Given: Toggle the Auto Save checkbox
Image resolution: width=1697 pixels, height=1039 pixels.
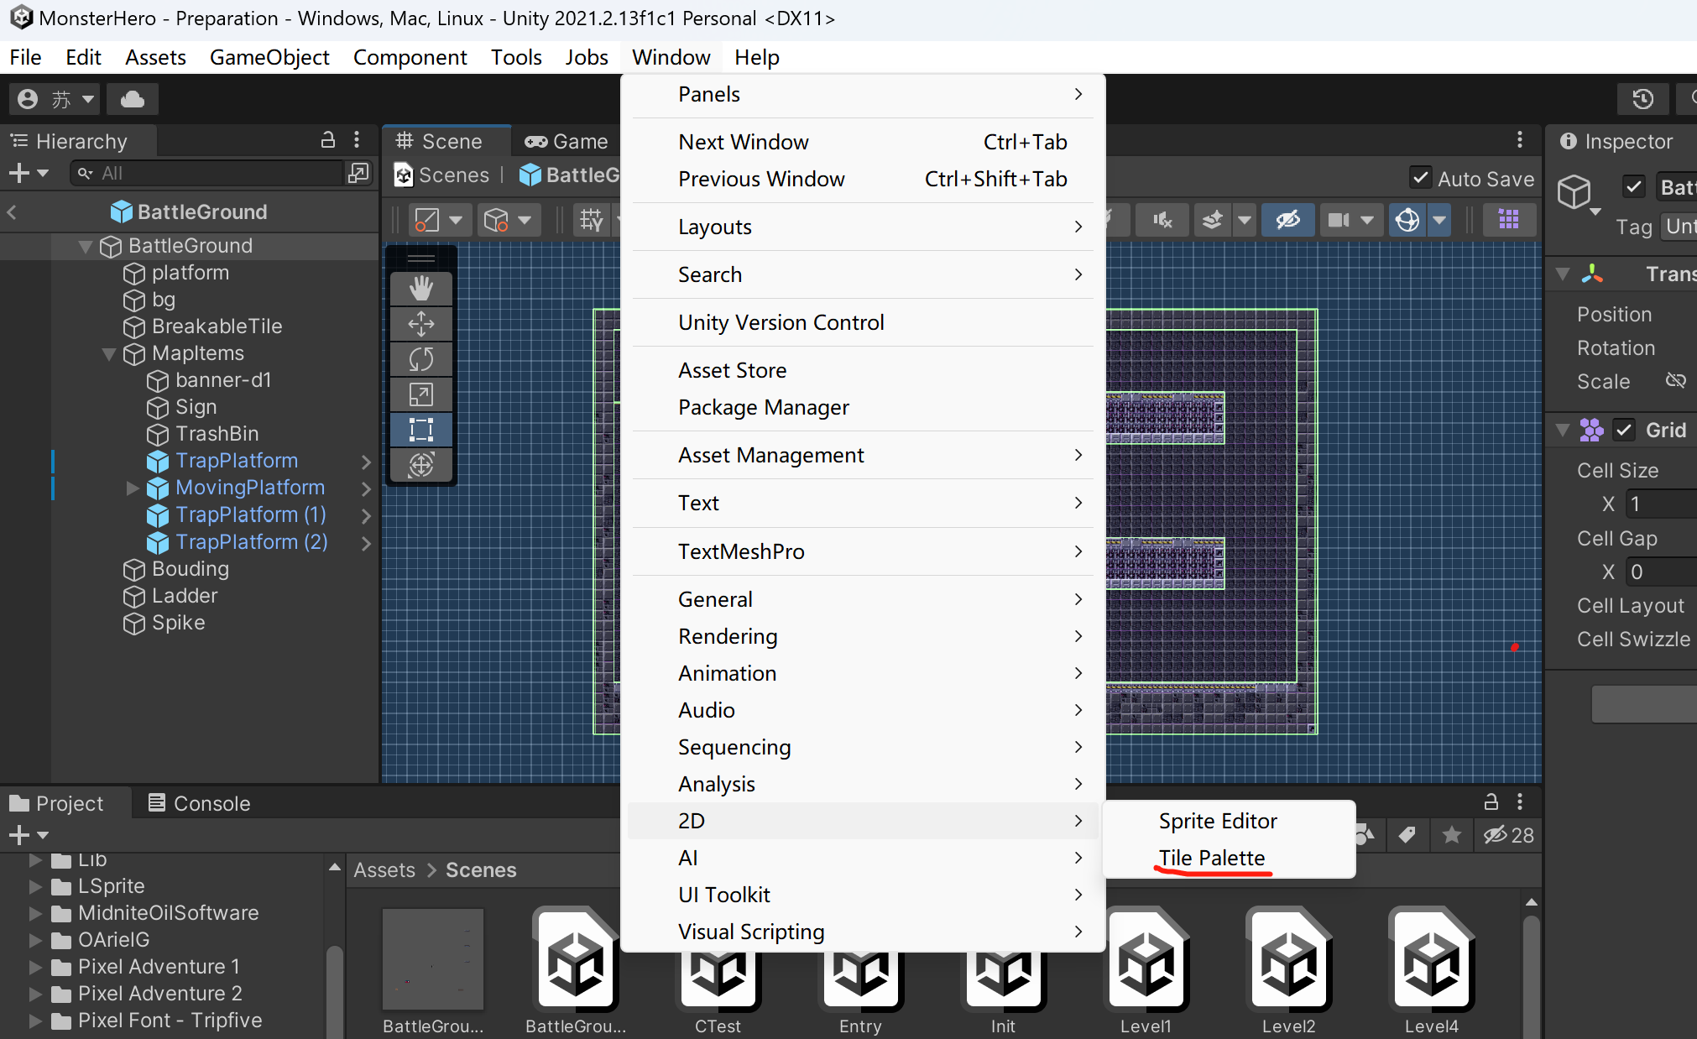Looking at the screenshot, I should pyautogui.click(x=1420, y=178).
